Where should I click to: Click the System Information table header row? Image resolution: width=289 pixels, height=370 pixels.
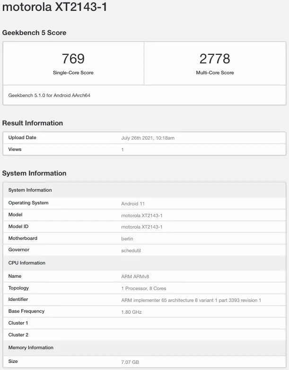tap(144, 190)
